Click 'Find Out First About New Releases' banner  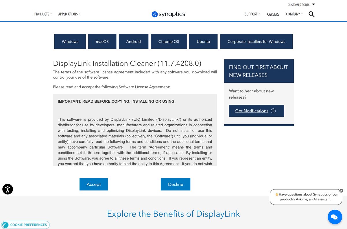click(259, 71)
